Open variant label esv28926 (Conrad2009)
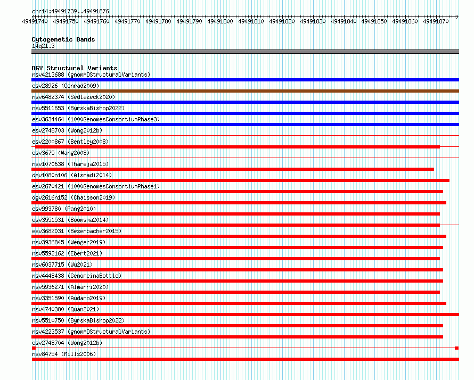The image size is (474, 380). pyautogui.click(x=66, y=86)
